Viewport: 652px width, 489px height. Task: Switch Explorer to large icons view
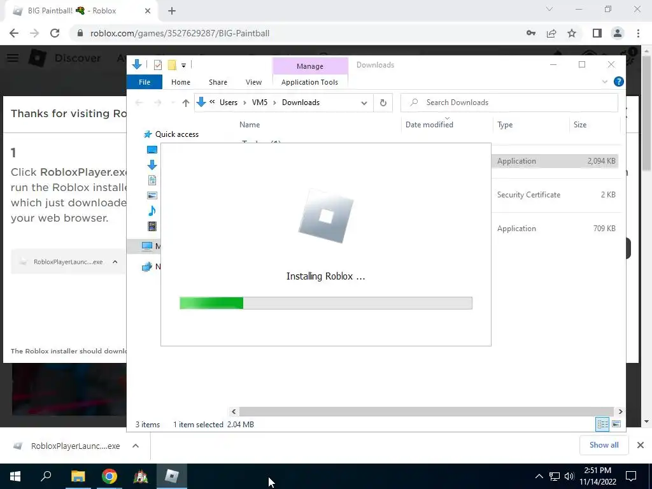(x=616, y=424)
